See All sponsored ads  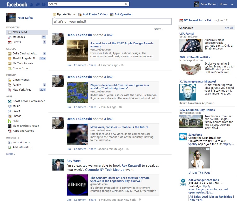pos(229,28)
